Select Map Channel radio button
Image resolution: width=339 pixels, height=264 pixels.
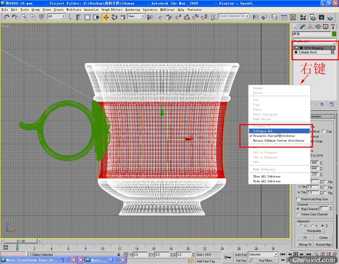pyautogui.click(x=298, y=209)
